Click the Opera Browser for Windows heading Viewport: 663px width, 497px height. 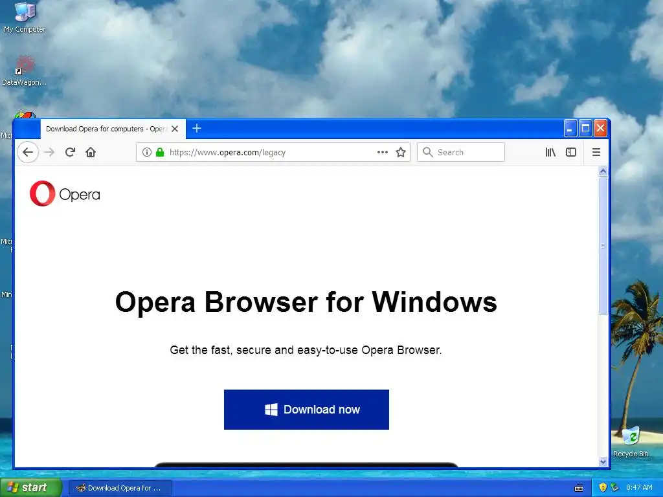pos(306,302)
